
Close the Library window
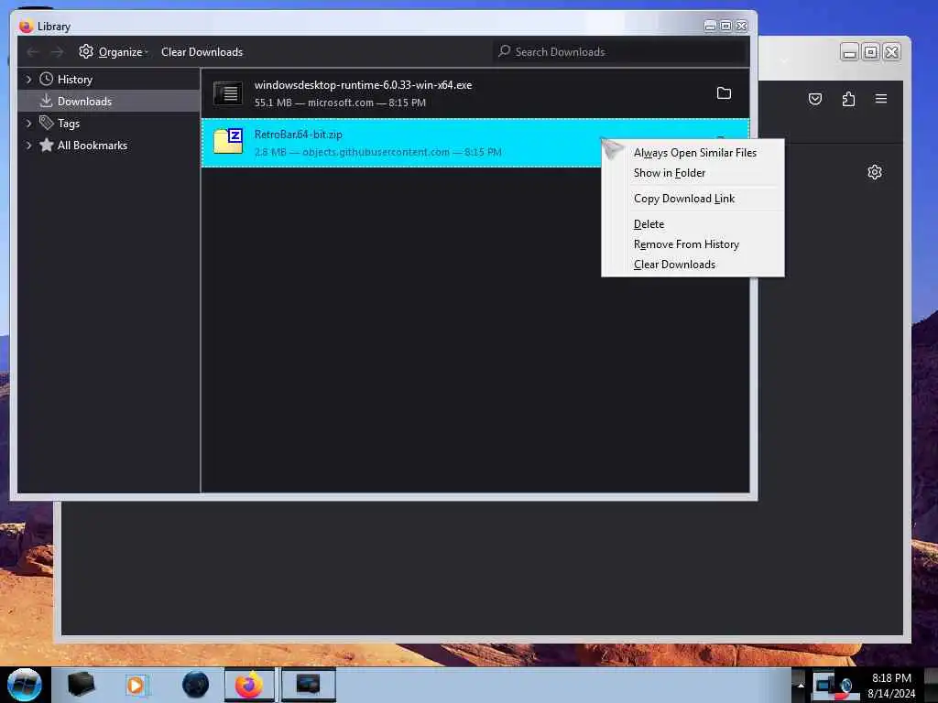click(x=741, y=26)
